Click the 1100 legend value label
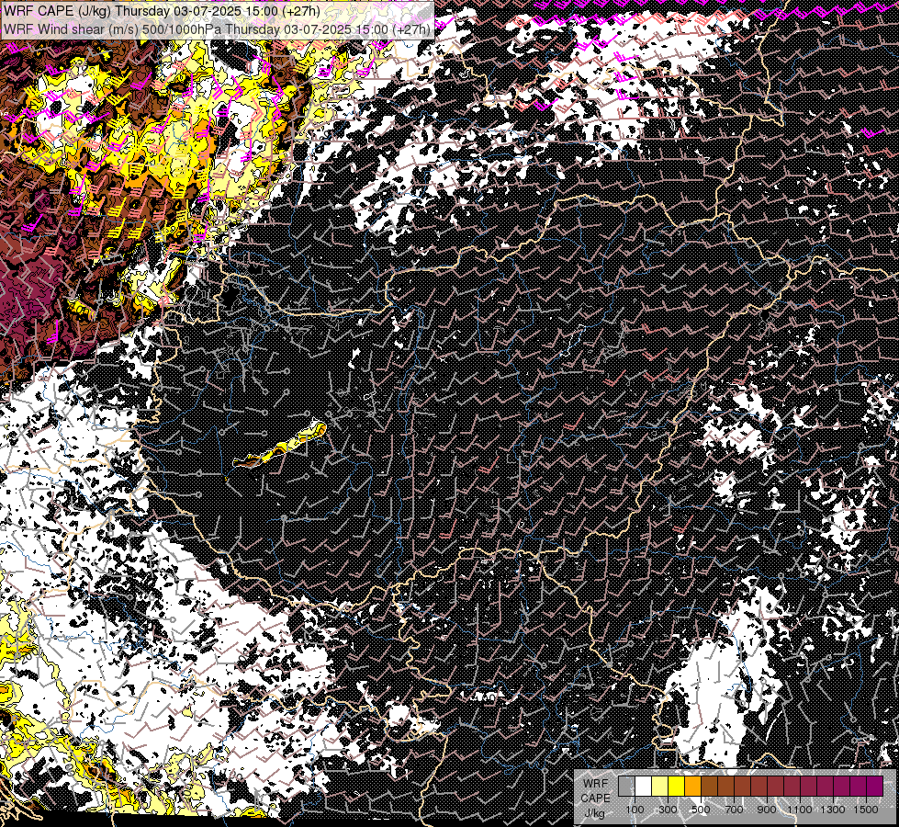 pos(799,810)
